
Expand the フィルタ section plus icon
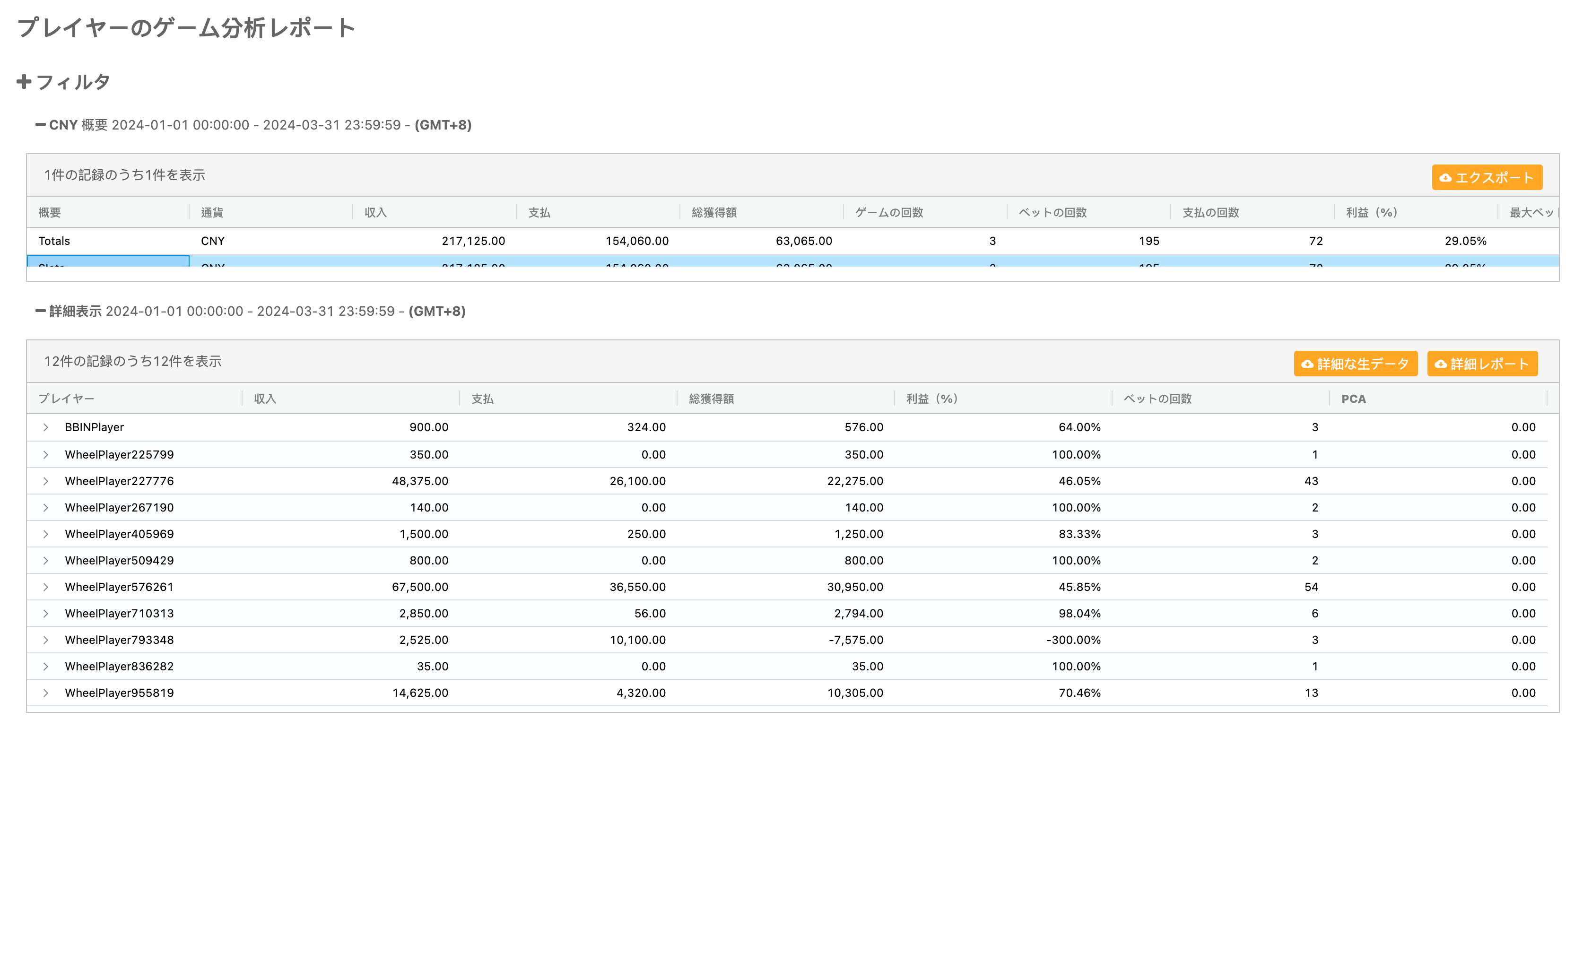24,82
